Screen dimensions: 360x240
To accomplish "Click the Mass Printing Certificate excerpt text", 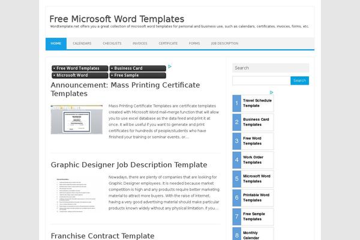I will pyautogui.click(x=164, y=121).
